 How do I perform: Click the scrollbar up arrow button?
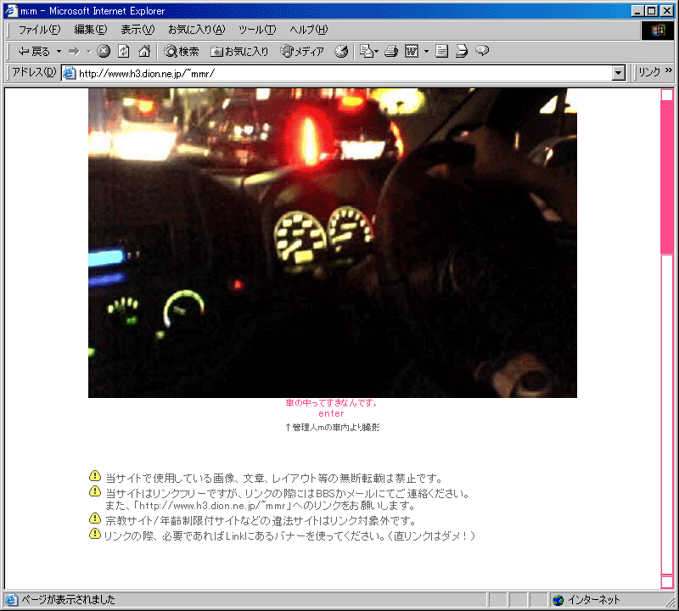coord(667,95)
